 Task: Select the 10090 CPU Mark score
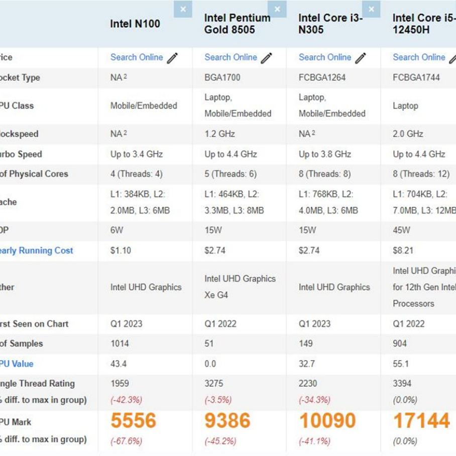point(327,421)
